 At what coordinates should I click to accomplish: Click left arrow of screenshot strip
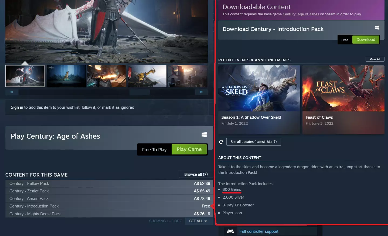point(12,92)
